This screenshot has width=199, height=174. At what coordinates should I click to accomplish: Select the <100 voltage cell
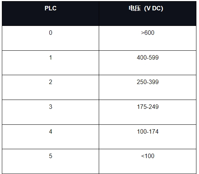[148, 161]
